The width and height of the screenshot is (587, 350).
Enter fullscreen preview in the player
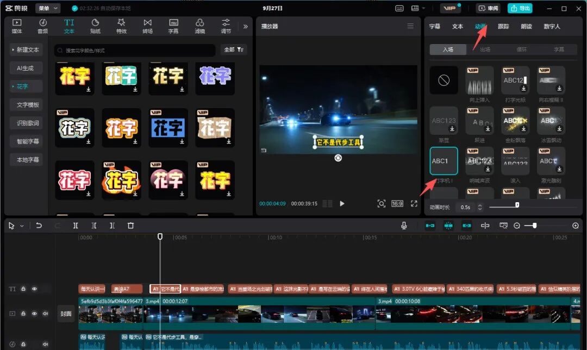point(414,203)
